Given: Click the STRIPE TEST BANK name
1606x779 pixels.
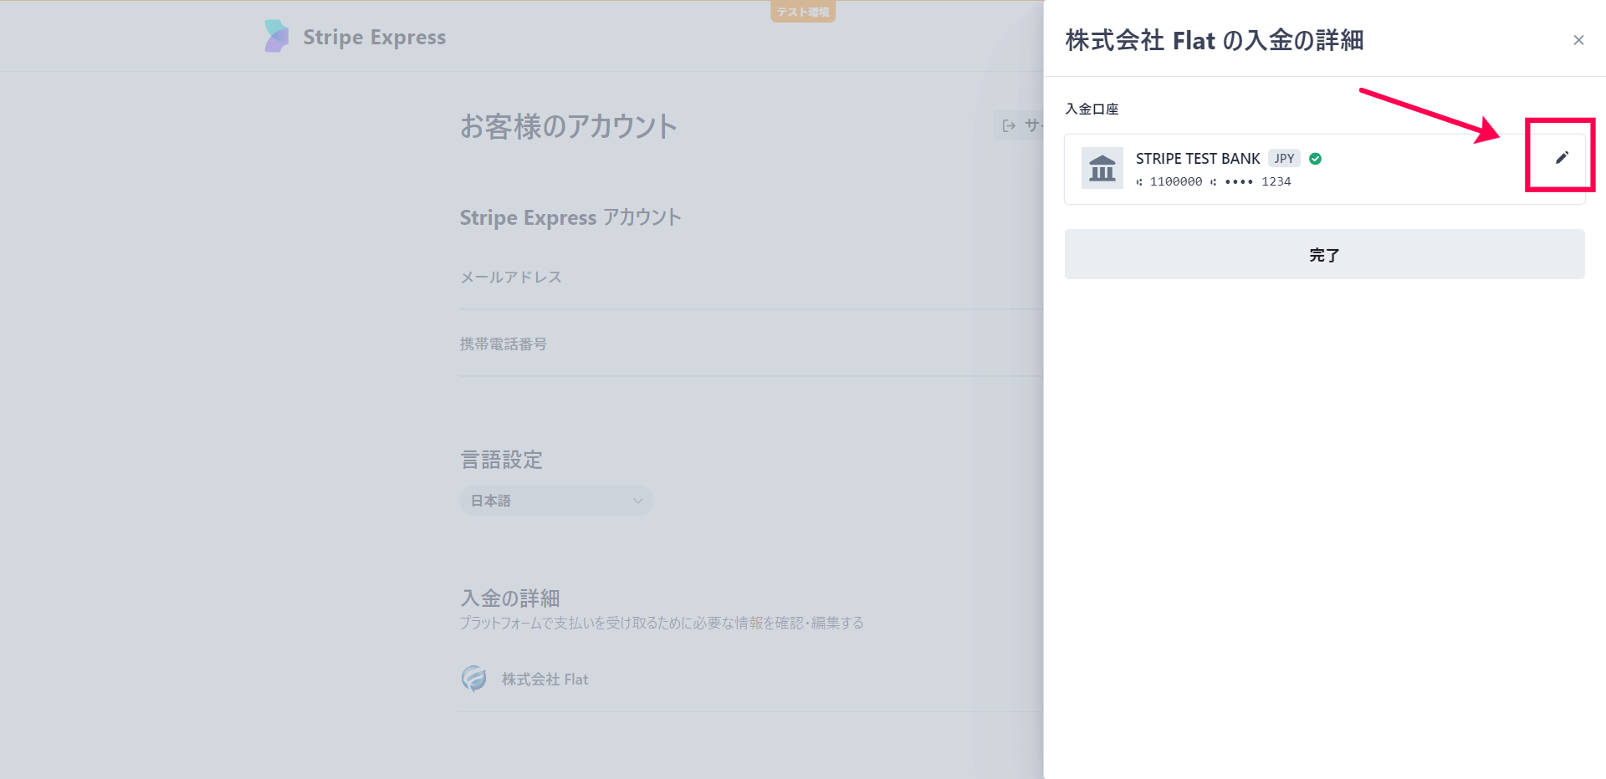Looking at the screenshot, I should [1197, 159].
